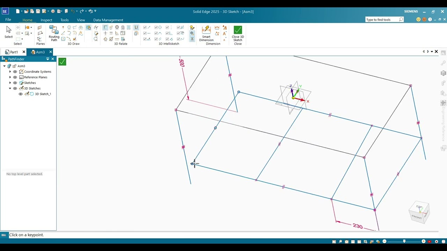Switch to the Part1 document tab

click(x=14, y=52)
